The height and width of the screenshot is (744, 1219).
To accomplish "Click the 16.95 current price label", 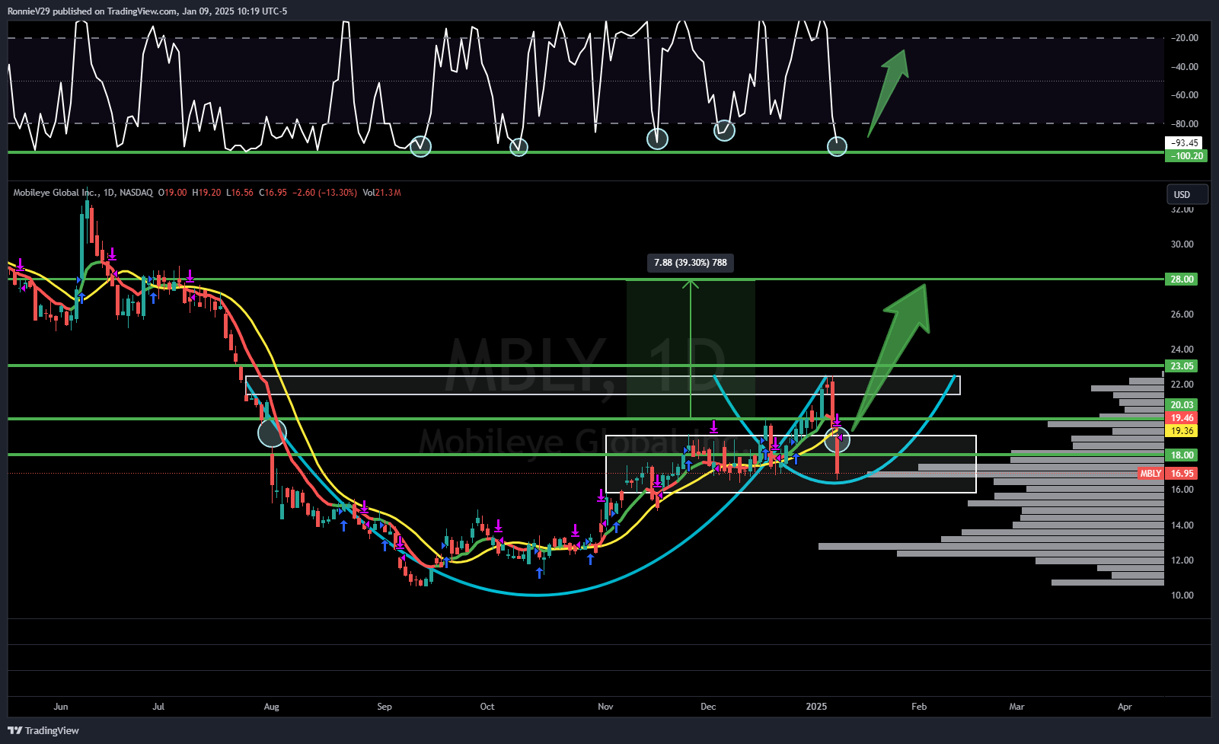I will (1182, 474).
